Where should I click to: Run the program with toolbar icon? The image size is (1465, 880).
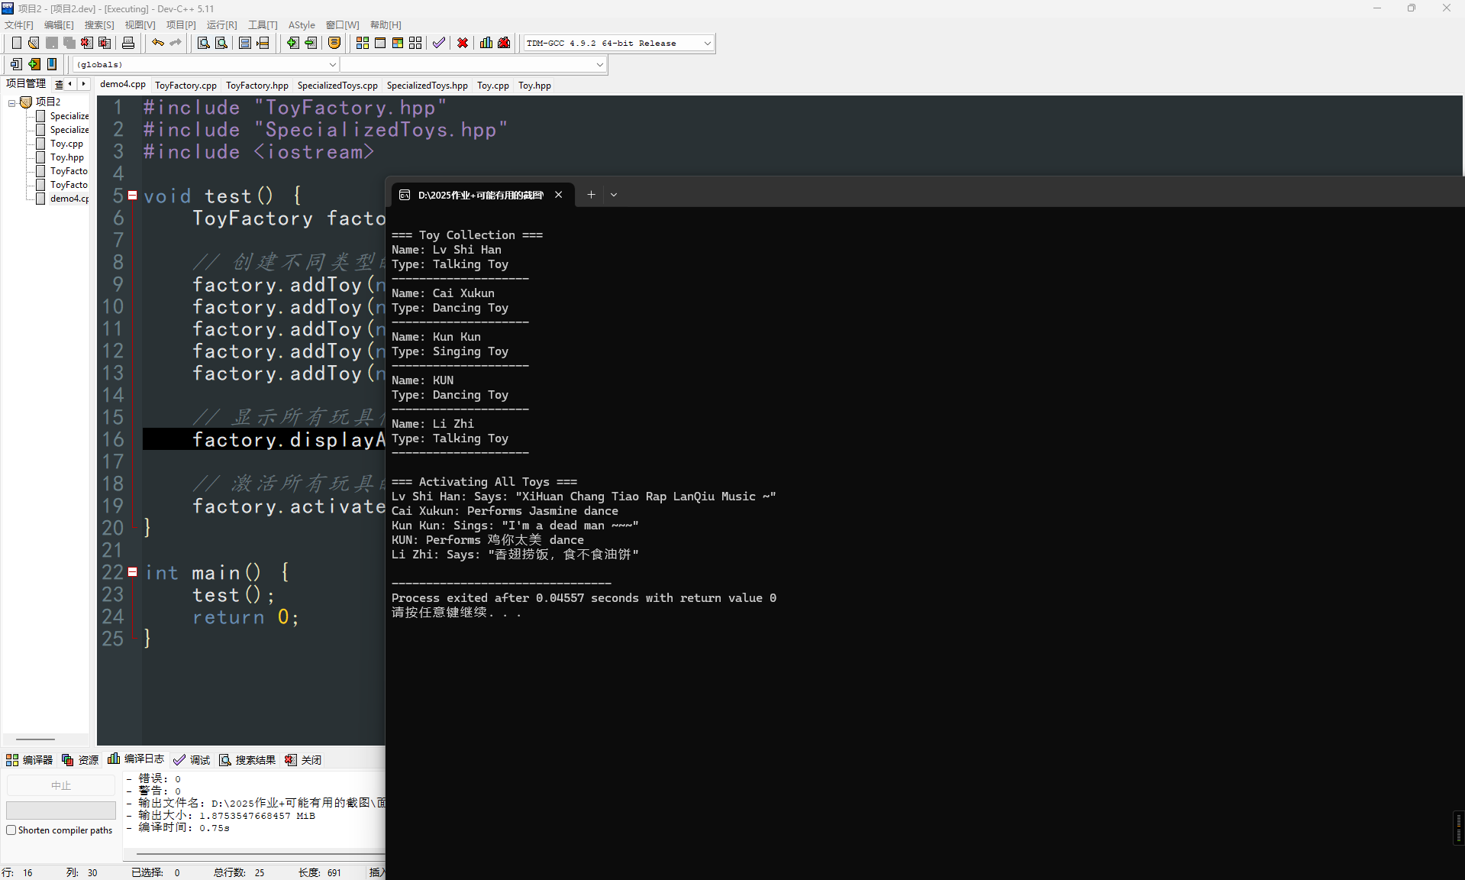380,43
